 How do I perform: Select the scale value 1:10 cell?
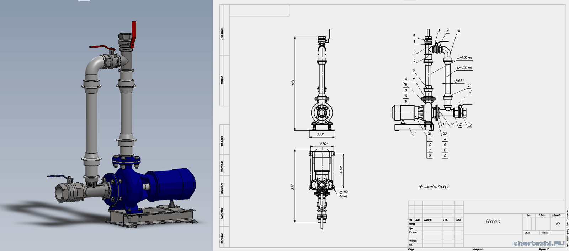(x=557, y=224)
